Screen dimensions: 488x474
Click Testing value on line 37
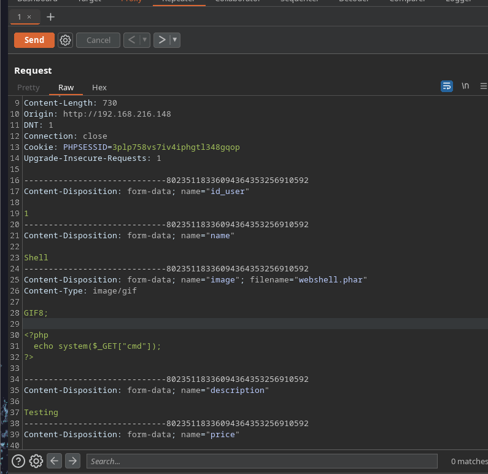click(41, 413)
